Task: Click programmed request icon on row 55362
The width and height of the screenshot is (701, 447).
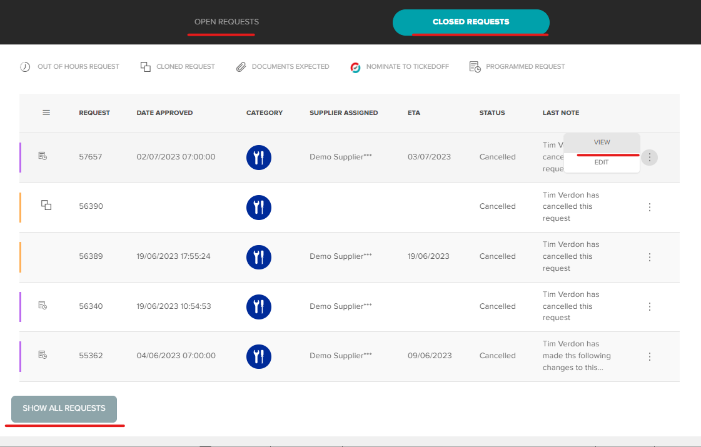Action: (43, 355)
